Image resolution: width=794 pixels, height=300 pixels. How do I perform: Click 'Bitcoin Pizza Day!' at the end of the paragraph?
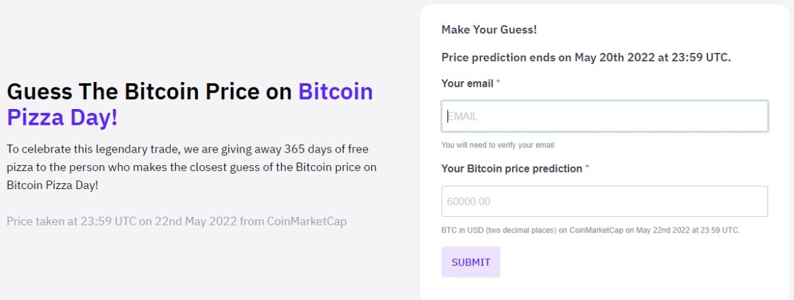pos(52,185)
